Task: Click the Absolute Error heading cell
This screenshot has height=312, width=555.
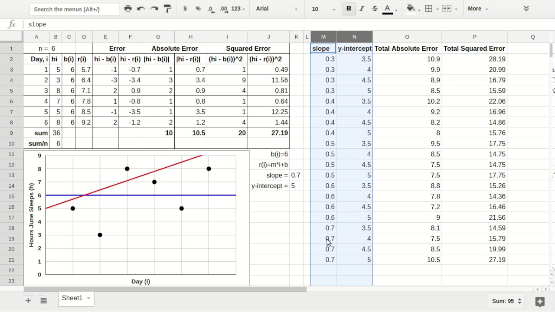Action: pos(174,49)
